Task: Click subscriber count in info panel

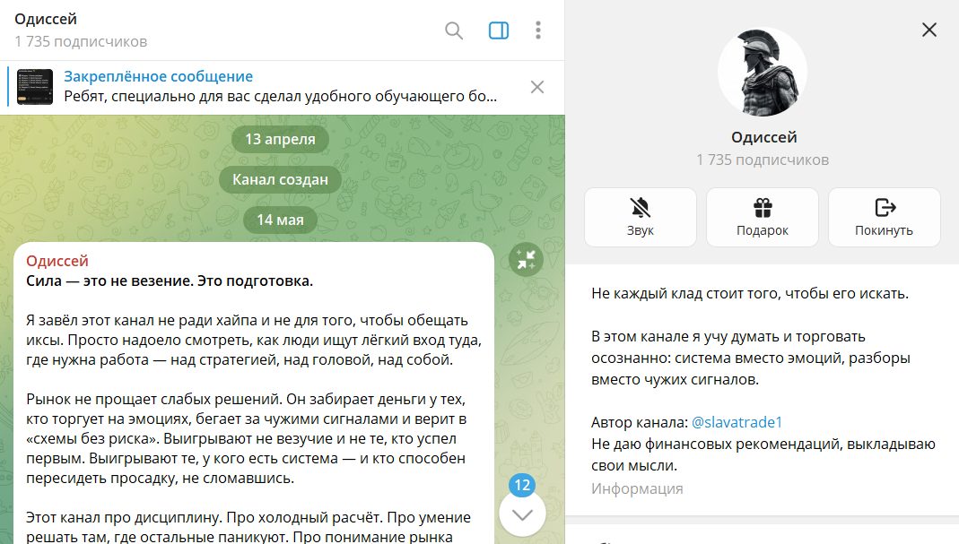Action: coord(762,160)
